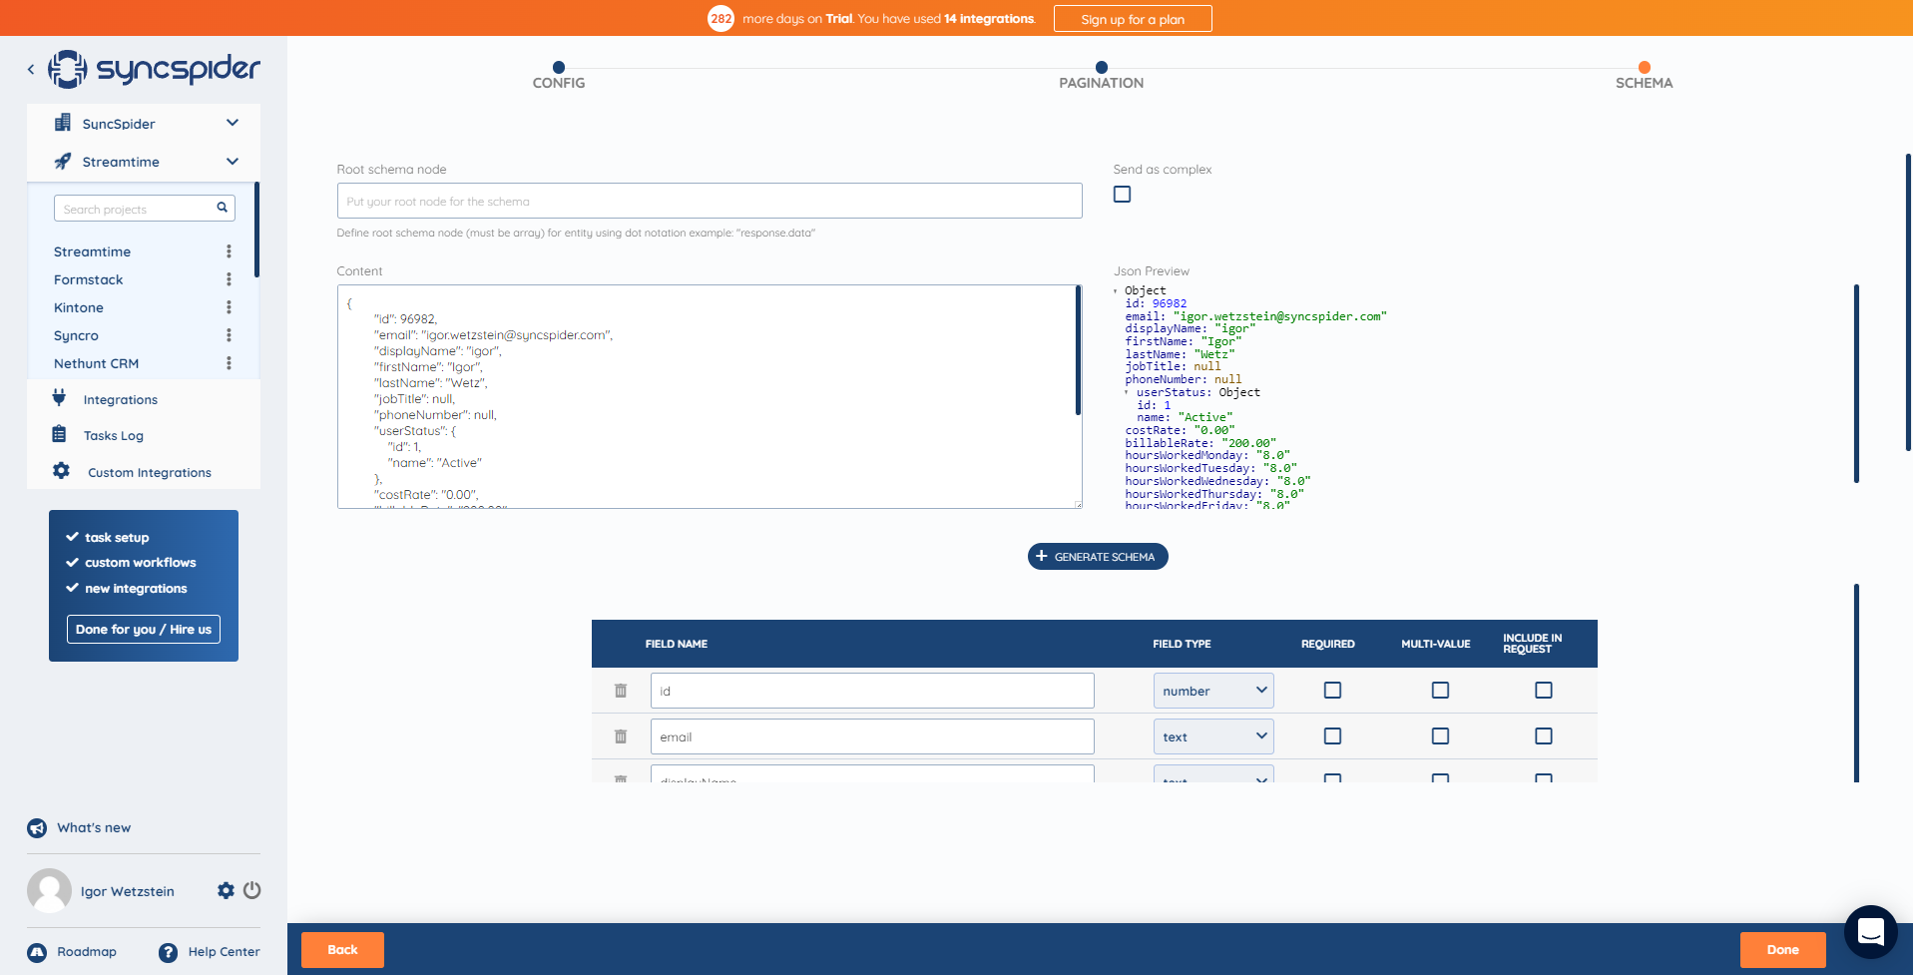Screen dimensions: 1913x975
Task: Click Done for you / Hire us button
Action: (x=144, y=630)
